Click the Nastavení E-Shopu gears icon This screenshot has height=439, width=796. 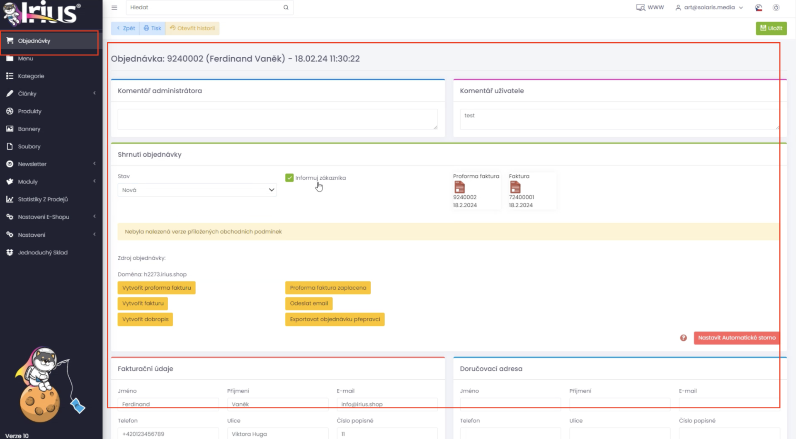pyautogui.click(x=10, y=217)
